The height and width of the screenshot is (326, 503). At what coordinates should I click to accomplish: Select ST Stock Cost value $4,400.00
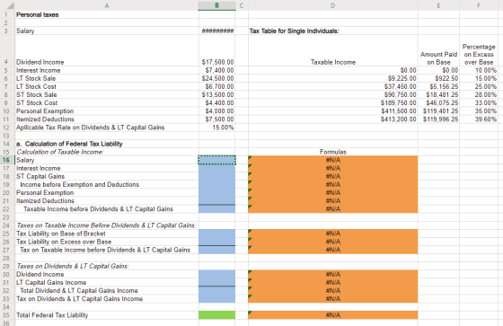pos(216,103)
